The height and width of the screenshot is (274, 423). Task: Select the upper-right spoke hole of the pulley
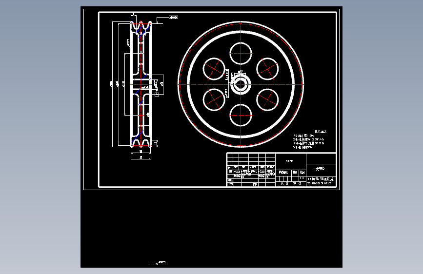267,69
